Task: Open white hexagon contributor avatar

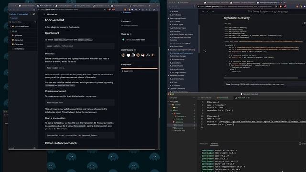Action: [128, 55]
